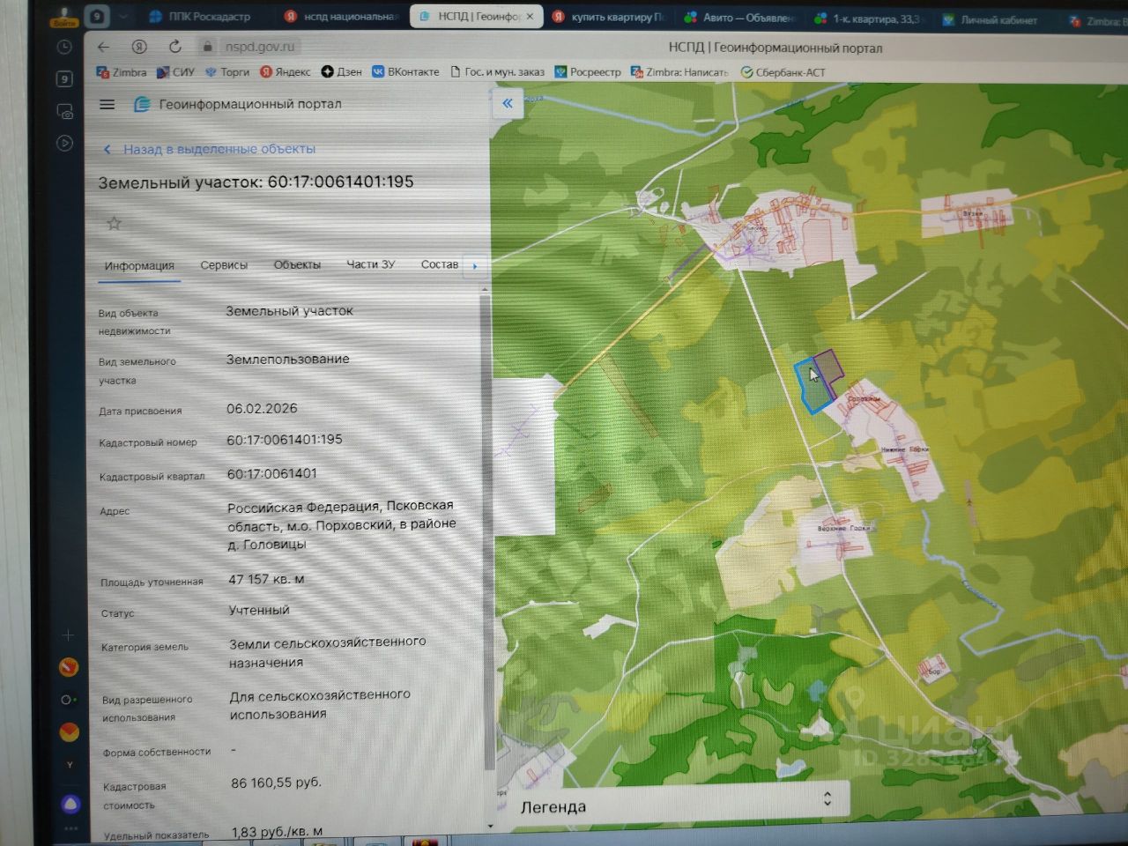The width and height of the screenshot is (1128, 846).
Task: Expand the Легенда map legend
Action: click(827, 798)
